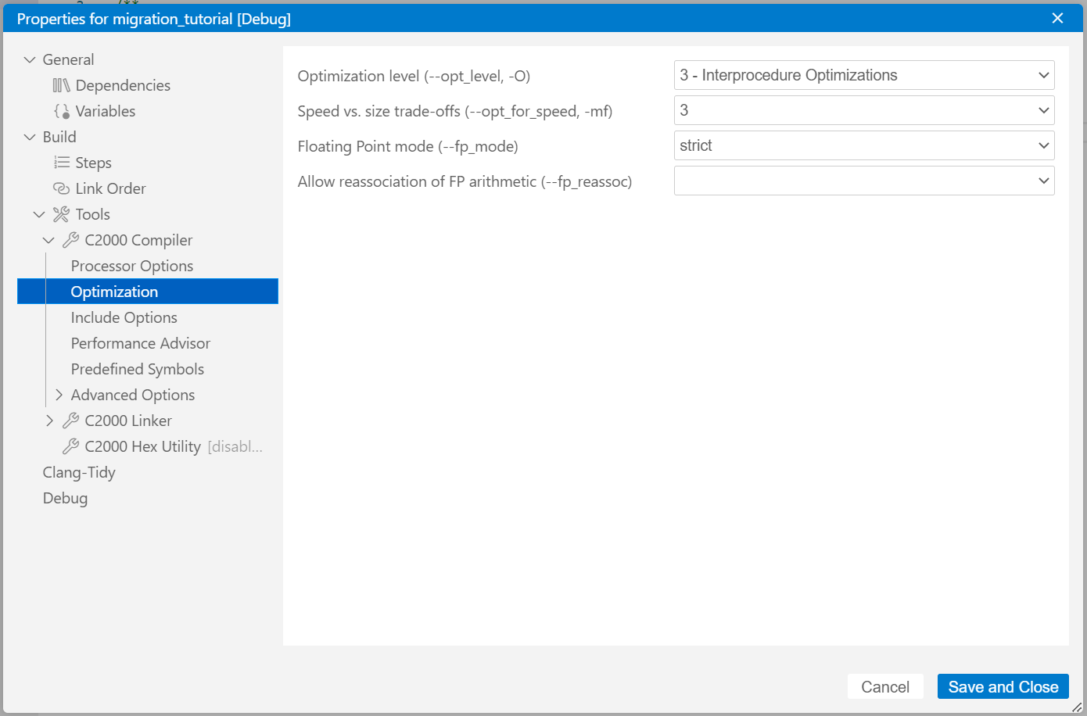Open the Speed vs. size trade-offs dropdown
This screenshot has width=1087, height=716.
click(863, 111)
